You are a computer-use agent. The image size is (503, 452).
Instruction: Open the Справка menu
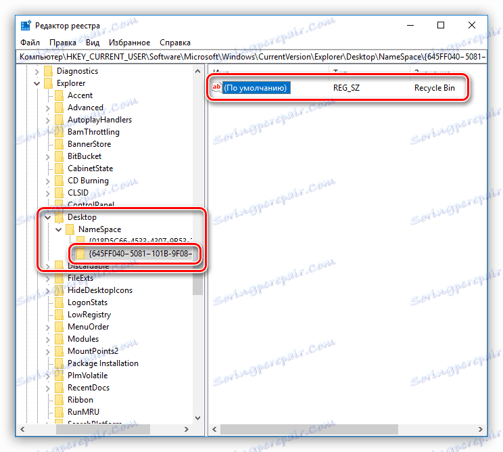pos(175,43)
